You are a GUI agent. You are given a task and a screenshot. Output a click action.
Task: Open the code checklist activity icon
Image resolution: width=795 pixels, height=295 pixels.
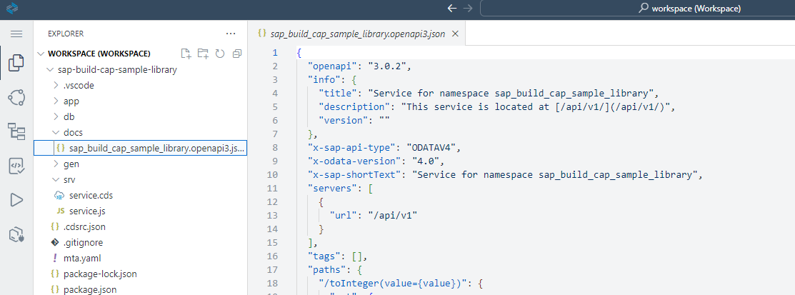coord(16,166)
